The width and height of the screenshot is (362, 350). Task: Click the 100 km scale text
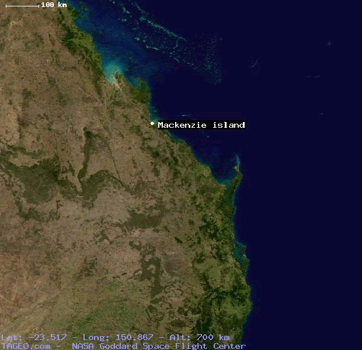pyautogui.click(x=54, y=5)
